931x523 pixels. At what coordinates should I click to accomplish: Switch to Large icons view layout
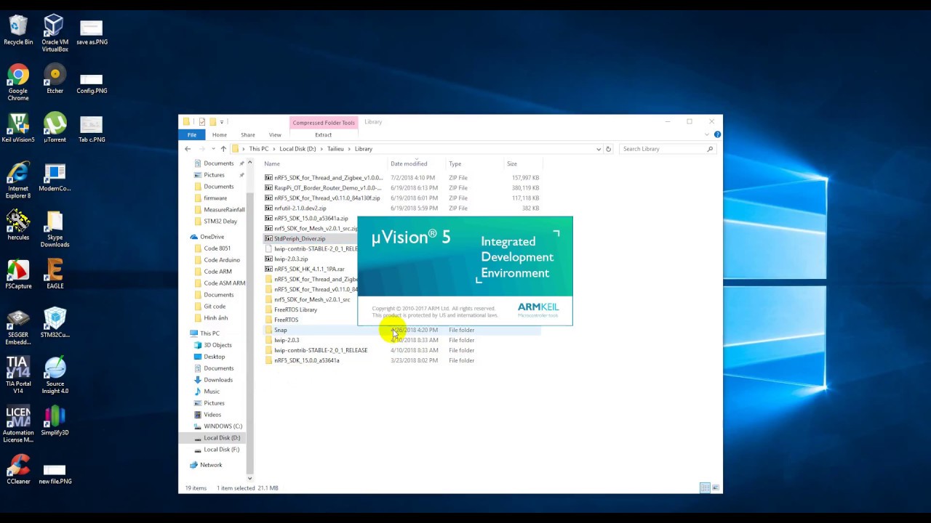[716, 488]
